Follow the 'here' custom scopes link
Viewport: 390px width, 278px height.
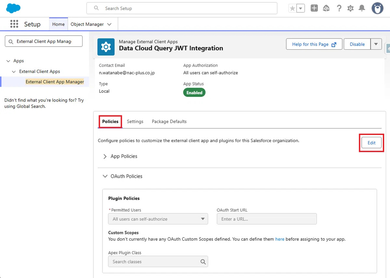[x=280, y=239]
